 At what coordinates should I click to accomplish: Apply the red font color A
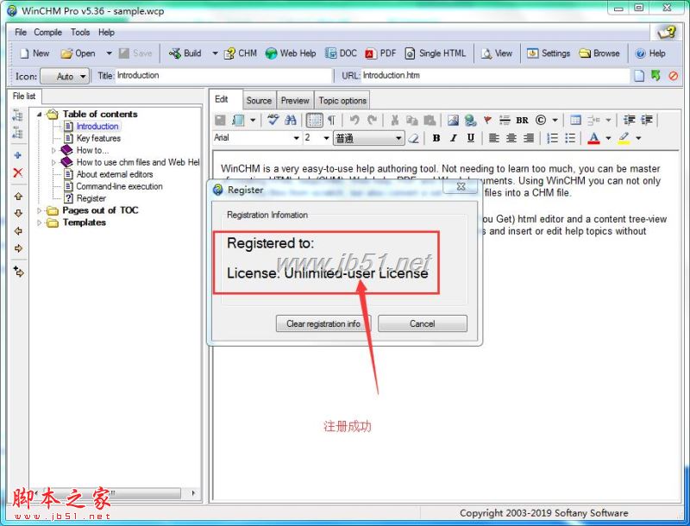tap(593, 138)
